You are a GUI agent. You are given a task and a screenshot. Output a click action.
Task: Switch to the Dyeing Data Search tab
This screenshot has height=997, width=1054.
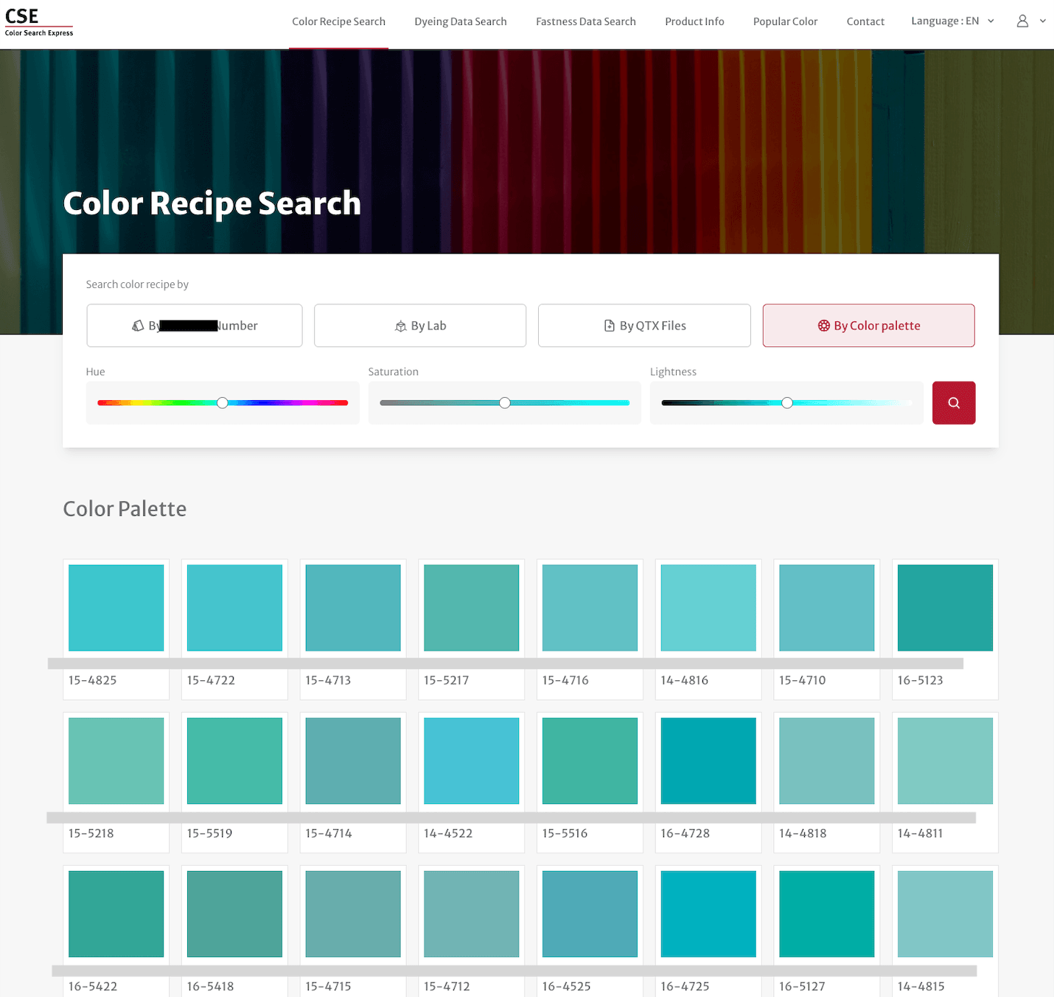pos(460,21)
